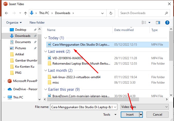Select Downloads in the address path
Viewport: 174px width, 121px height.
pyautogui.click(x=63, y=13)
